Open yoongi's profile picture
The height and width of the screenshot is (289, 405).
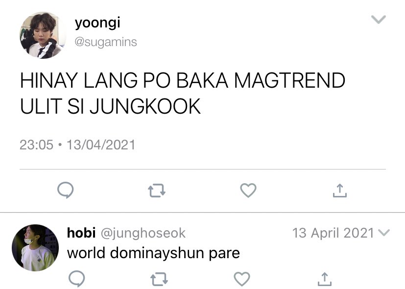click(x=43, y=35)
